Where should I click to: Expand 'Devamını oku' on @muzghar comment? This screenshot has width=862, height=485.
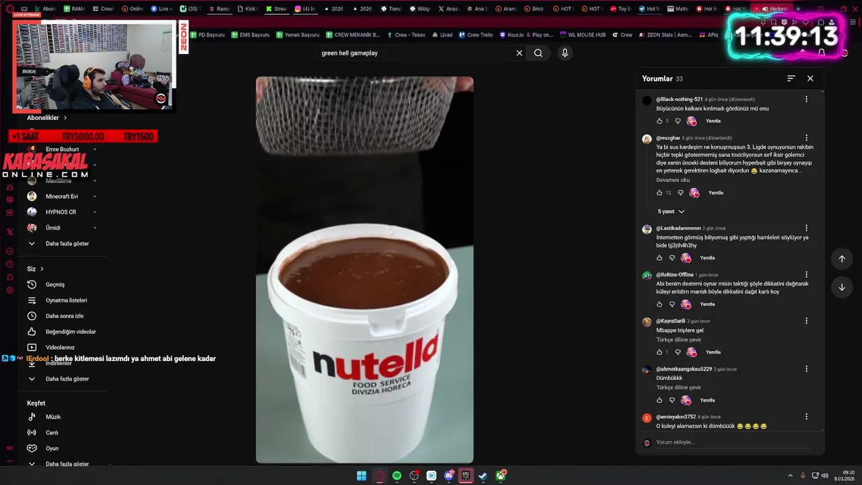coord(673,180)
